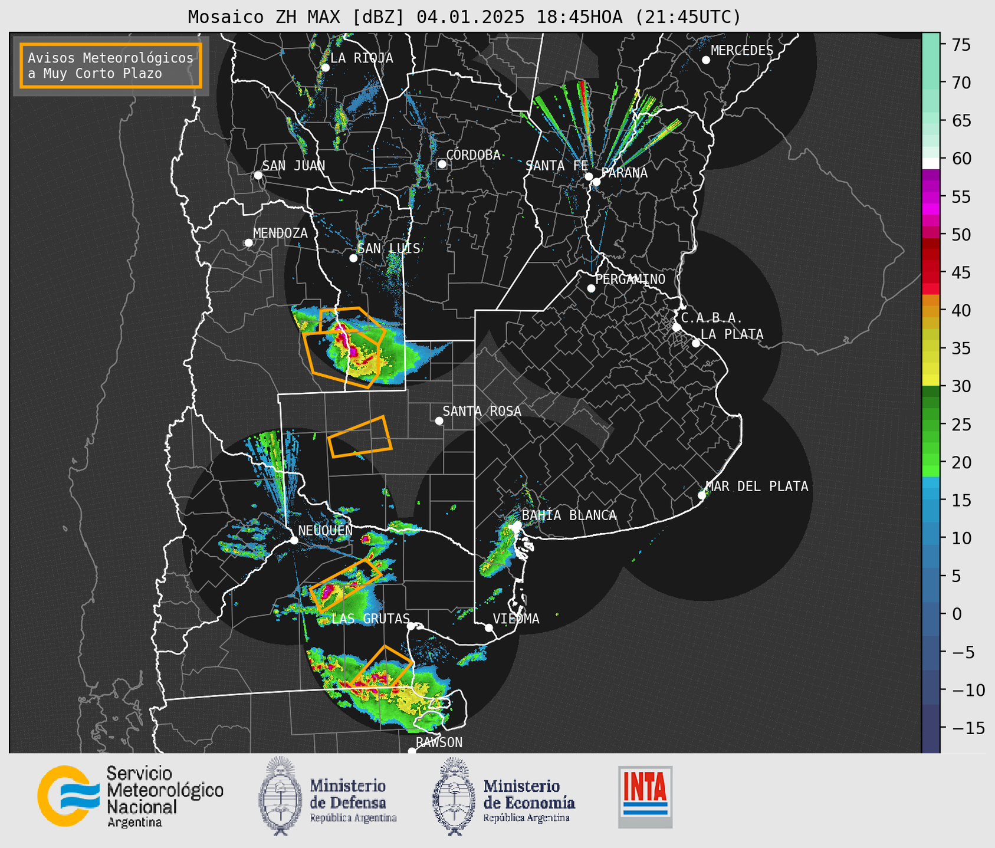Select the MERCEDES city label
Viewport: 995px width, 848px height.
[741, 51]
